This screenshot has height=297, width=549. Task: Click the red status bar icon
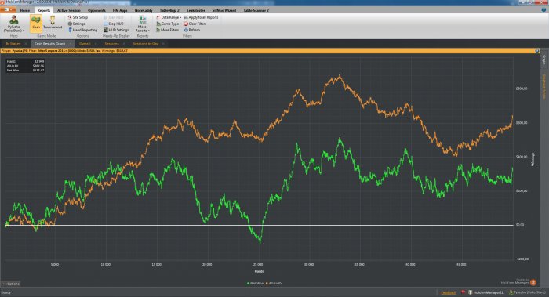coord(463,292)
